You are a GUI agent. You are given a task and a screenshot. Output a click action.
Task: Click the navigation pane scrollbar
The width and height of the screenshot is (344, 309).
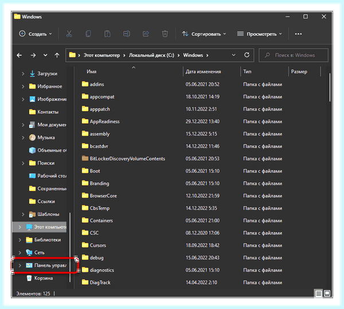(x=70, y=247)
